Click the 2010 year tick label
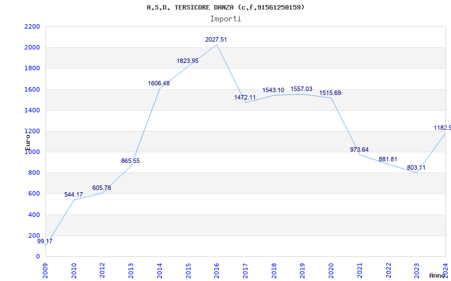 [74, 271]
